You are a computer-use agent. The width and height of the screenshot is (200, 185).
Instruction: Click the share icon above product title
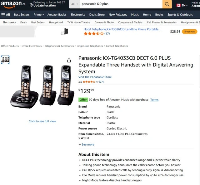coord(69,61)
